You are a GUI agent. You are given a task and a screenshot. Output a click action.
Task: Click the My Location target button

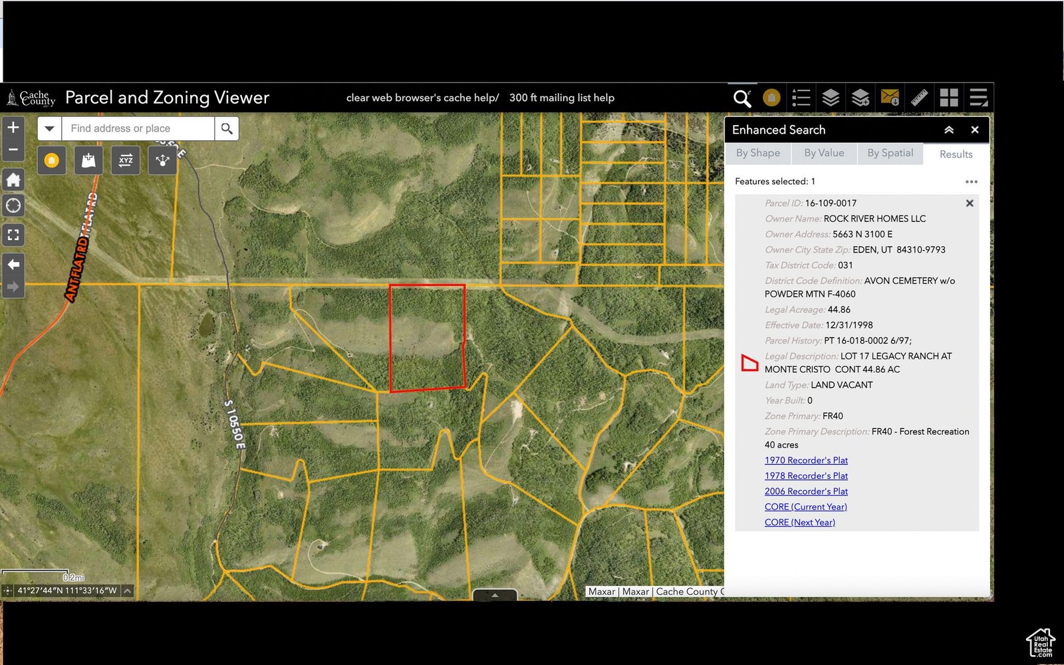(13, 205)
